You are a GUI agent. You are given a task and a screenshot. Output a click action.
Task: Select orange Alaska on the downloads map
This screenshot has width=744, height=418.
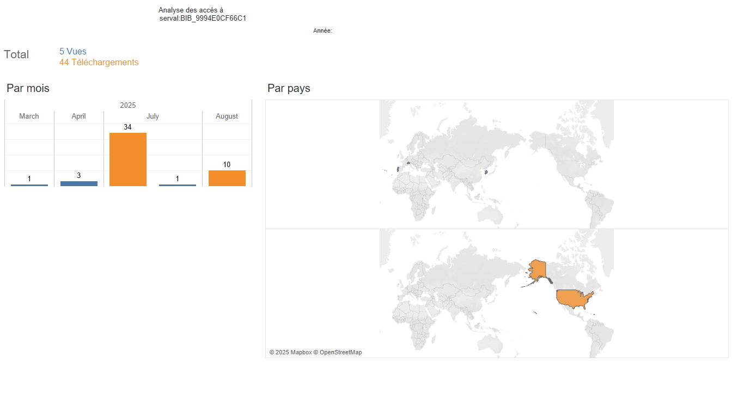coord(538,269)
